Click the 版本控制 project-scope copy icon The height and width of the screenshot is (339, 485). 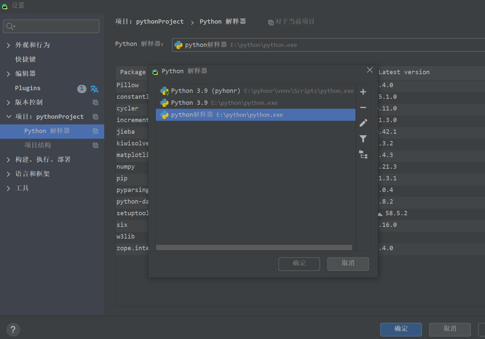click(x=96, y=102)
